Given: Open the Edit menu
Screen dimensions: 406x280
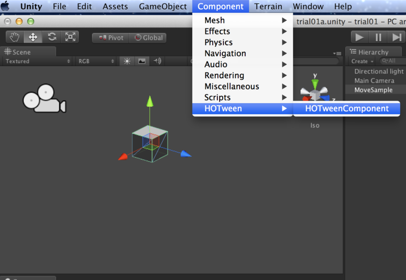Looking at the screenshot, I should 84,6.
